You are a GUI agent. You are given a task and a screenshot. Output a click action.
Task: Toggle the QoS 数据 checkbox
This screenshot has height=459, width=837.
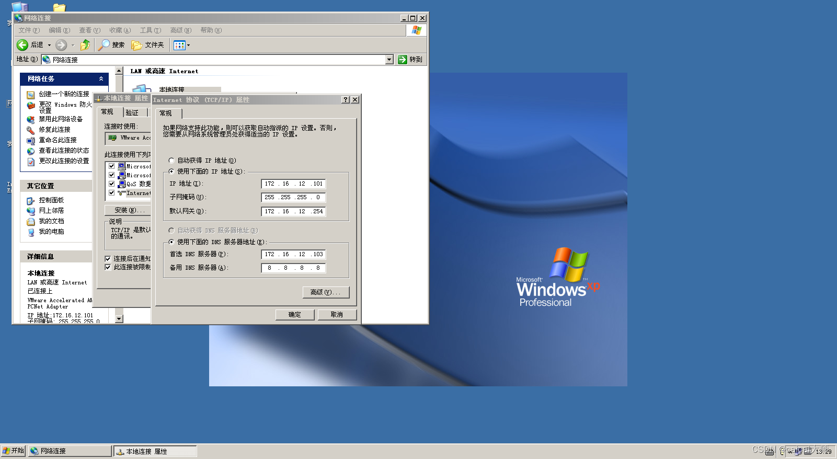(111, 184)
